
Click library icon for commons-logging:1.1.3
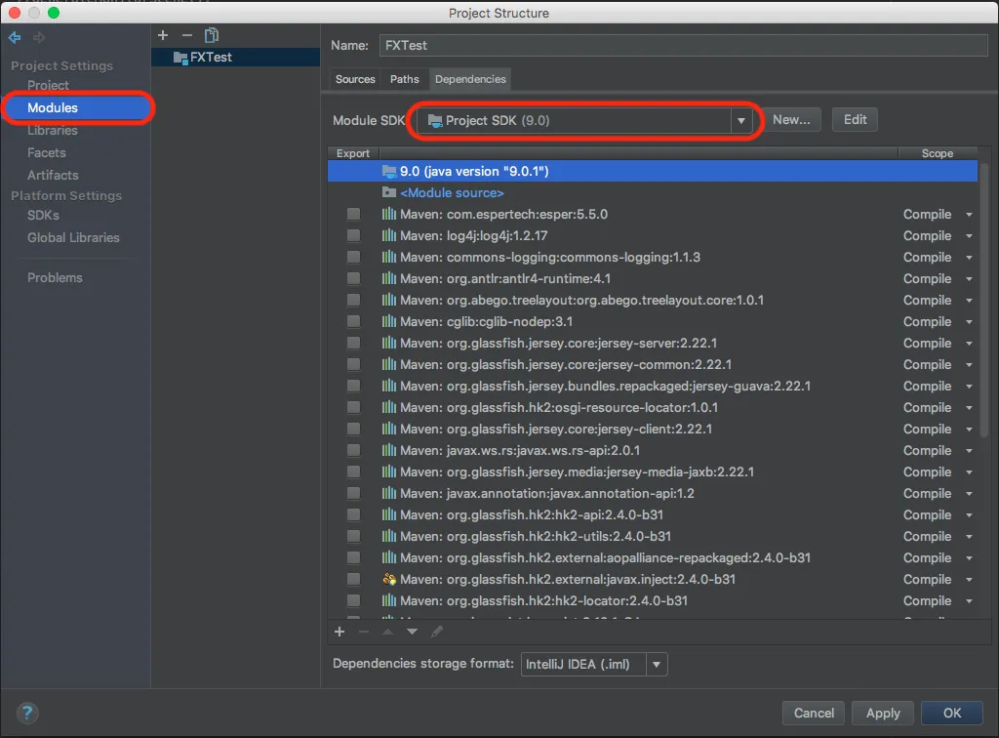[x=388, y=258]
